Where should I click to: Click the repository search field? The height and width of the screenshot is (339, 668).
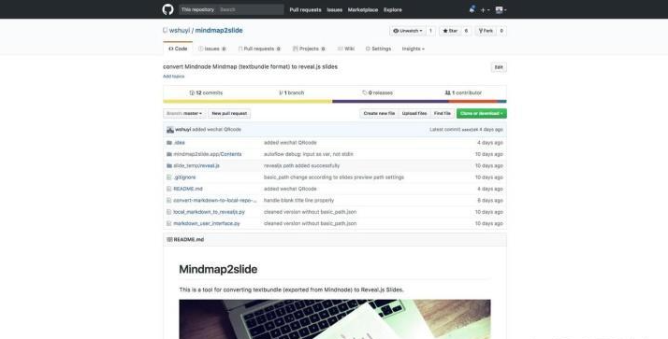click(250, 9)
